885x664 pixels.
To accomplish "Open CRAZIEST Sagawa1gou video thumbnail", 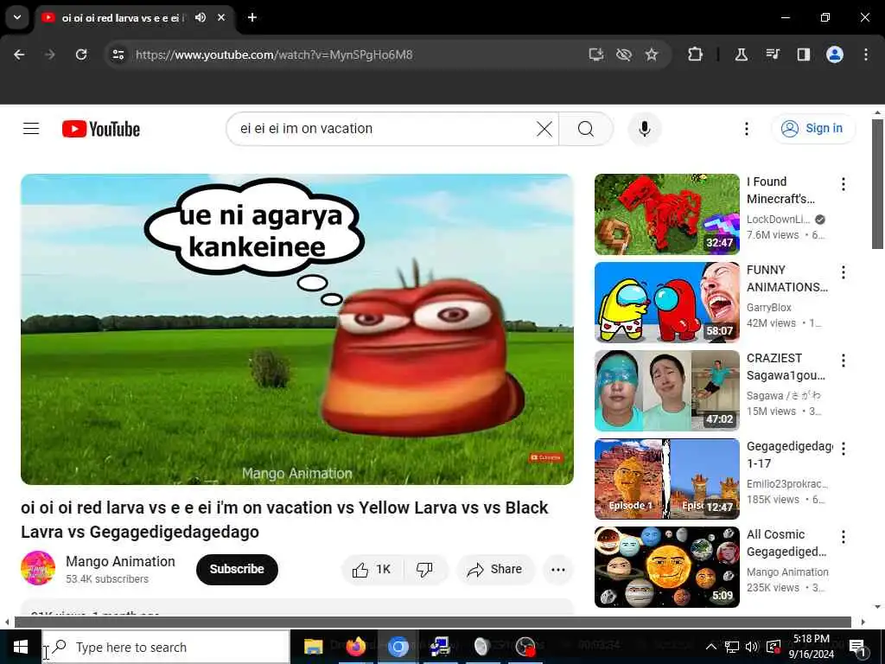I will coord(666,390).
